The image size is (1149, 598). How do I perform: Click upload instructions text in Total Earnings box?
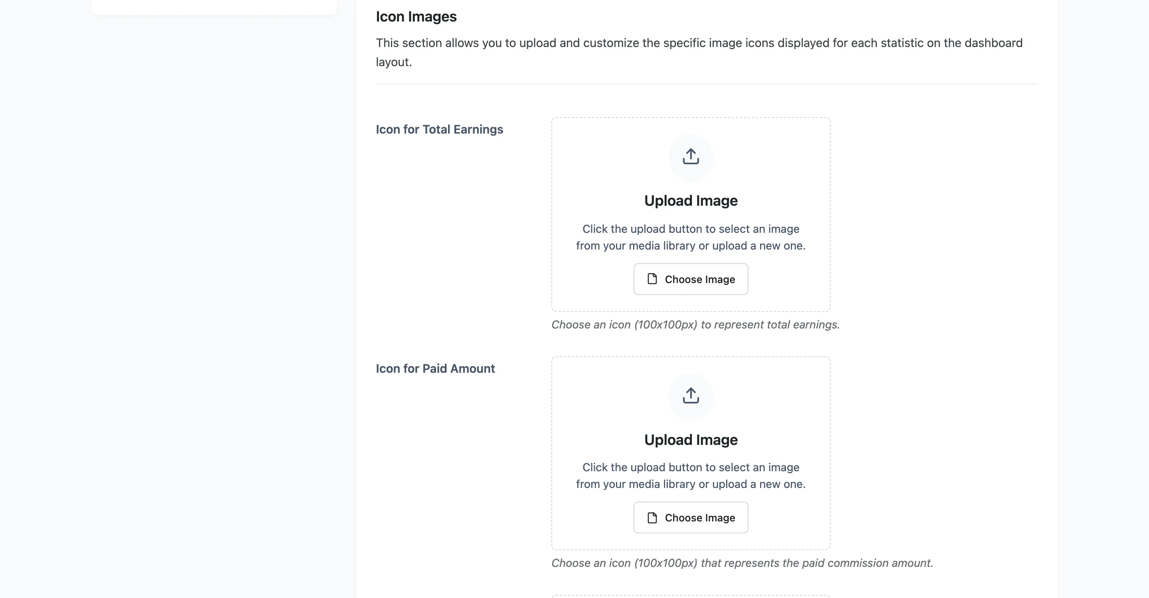click(x=691, y=237)
